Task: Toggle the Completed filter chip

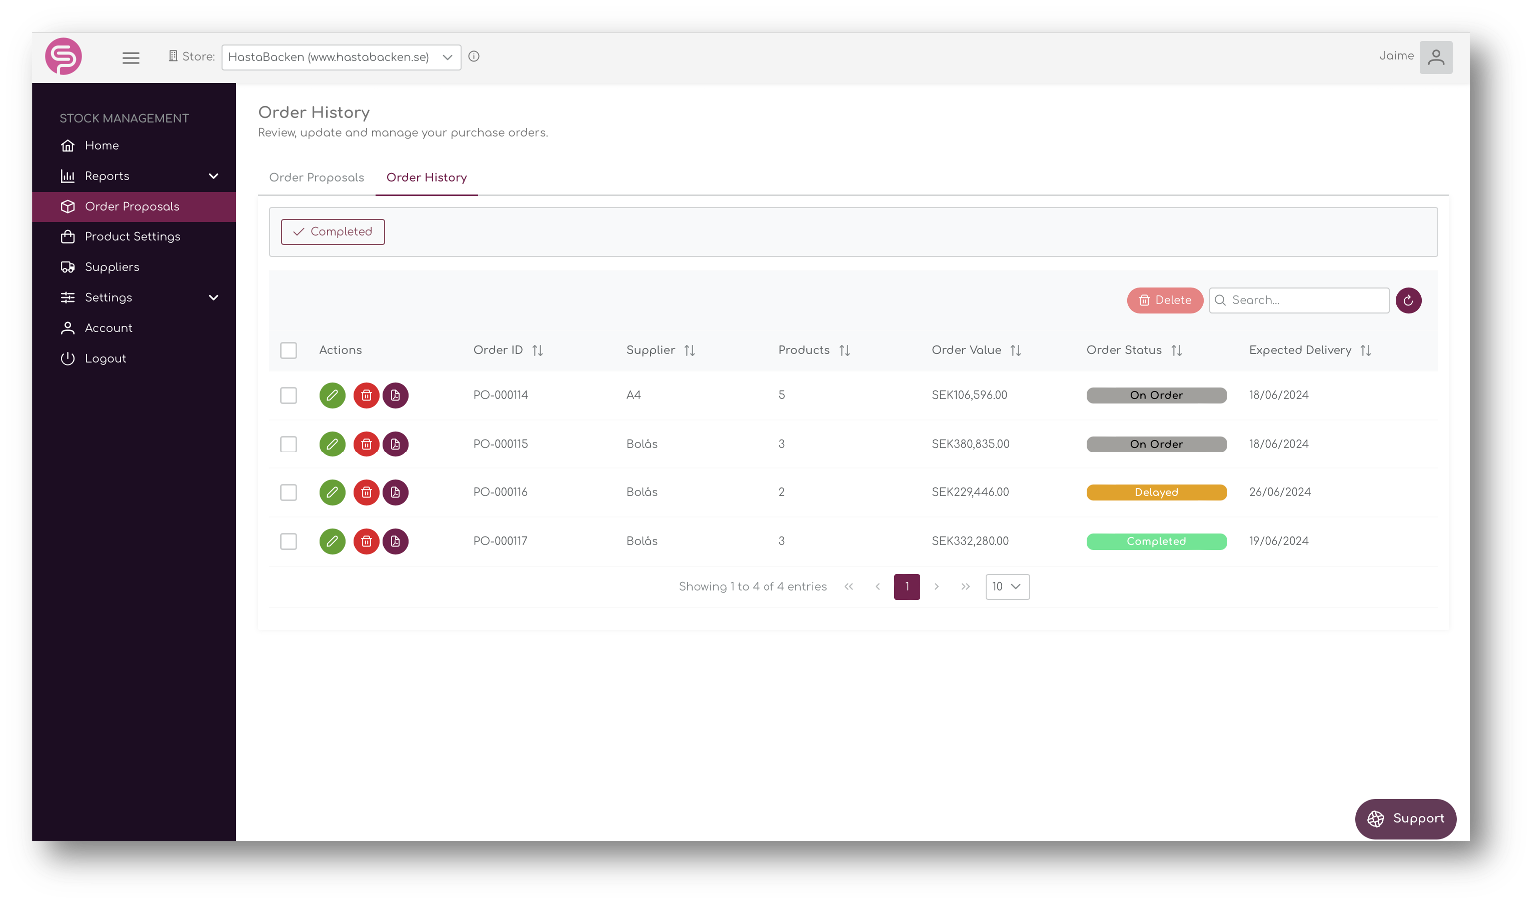Action: point(332,231)
